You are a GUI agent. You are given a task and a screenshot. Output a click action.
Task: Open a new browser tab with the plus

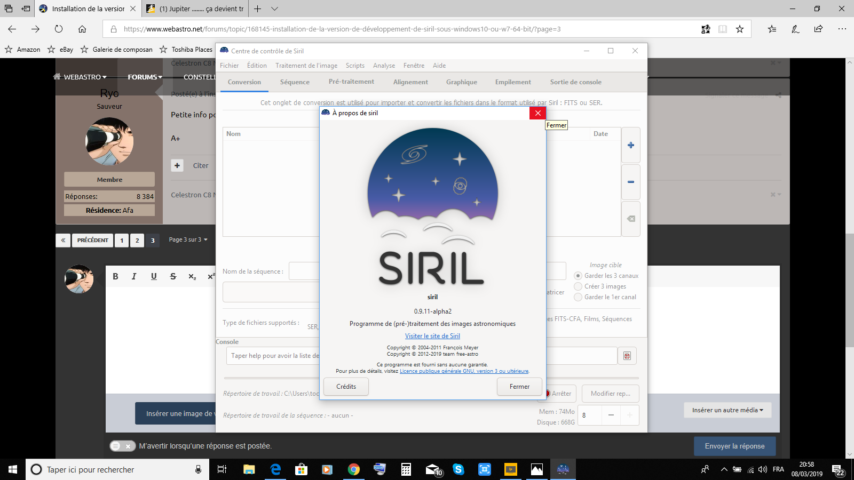tap(258, 9)
